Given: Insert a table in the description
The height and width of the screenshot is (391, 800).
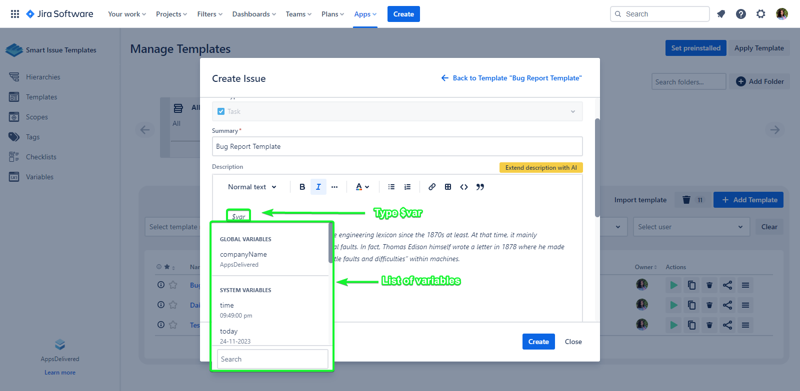Looking at the screenshot, I should coord(448,187).
